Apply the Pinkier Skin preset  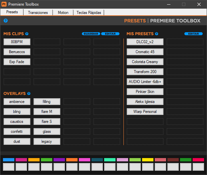tap(145, 92)
